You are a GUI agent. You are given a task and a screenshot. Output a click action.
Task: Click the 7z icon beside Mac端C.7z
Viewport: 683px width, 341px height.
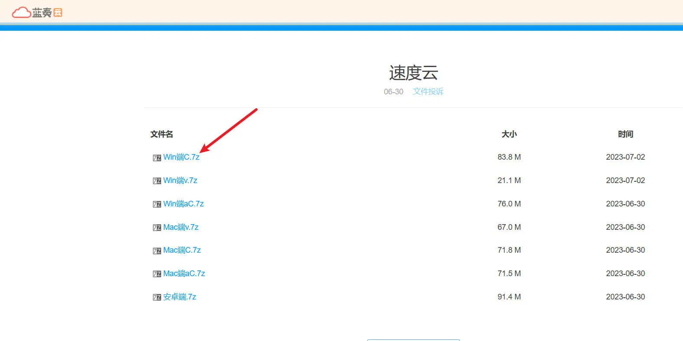coord(157,251)
